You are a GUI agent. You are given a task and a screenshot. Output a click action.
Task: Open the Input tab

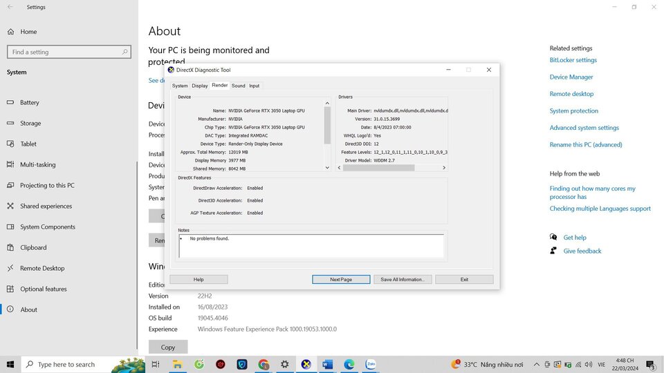(254, 86)
